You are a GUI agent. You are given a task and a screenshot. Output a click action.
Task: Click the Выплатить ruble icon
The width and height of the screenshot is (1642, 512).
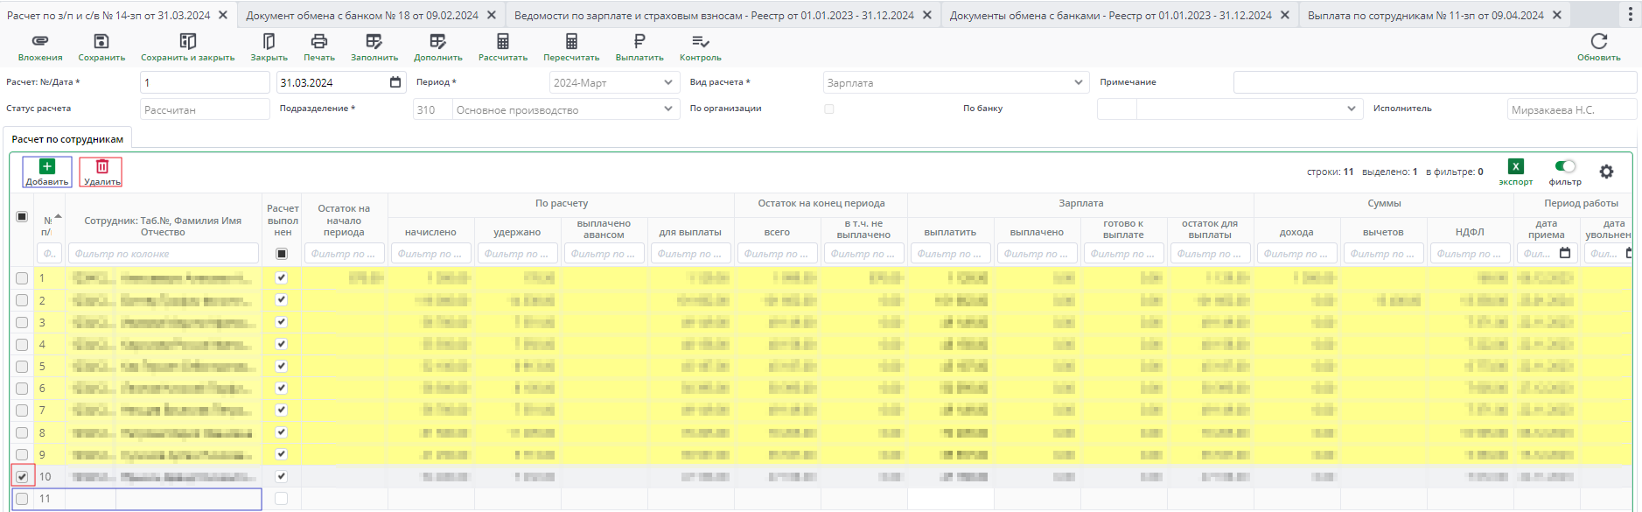pos(639,42)
